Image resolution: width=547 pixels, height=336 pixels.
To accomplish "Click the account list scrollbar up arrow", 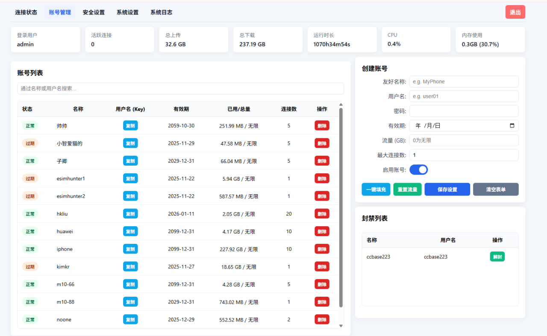I will 341,104.
